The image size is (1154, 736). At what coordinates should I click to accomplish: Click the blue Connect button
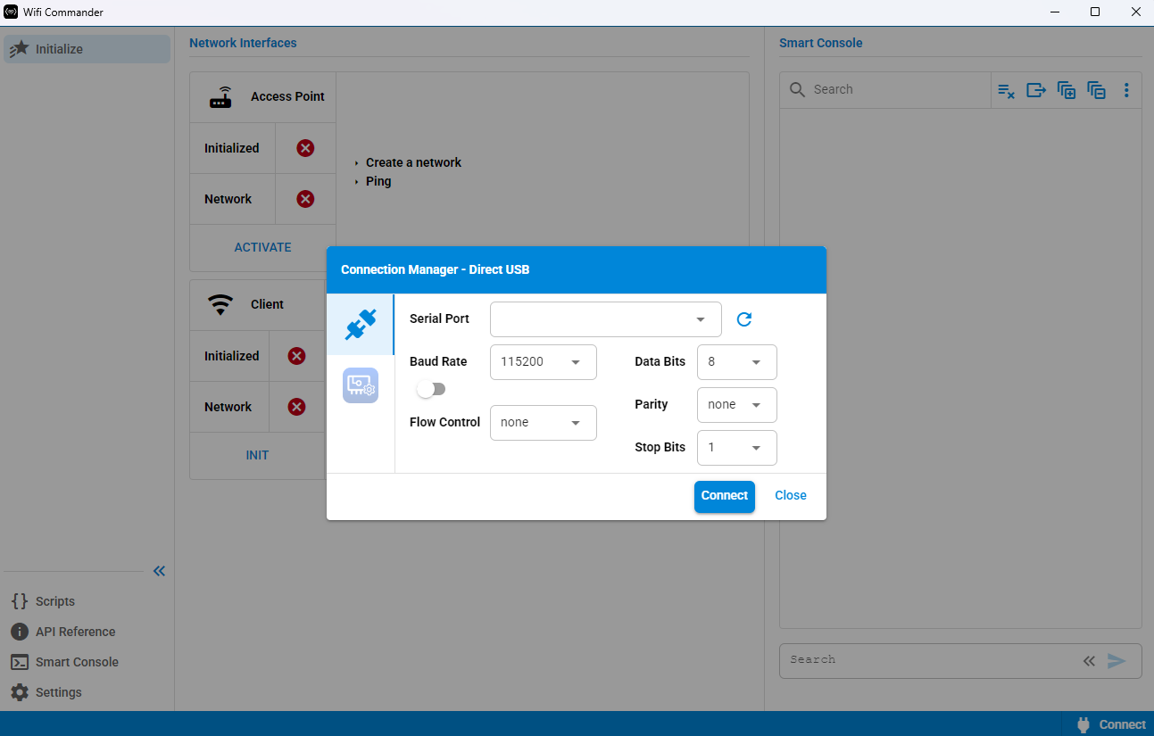click(x=725, y=496)
